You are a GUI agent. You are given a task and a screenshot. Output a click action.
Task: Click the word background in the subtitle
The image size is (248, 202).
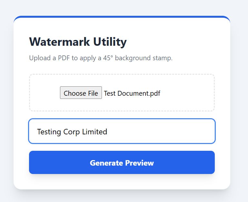133,58
